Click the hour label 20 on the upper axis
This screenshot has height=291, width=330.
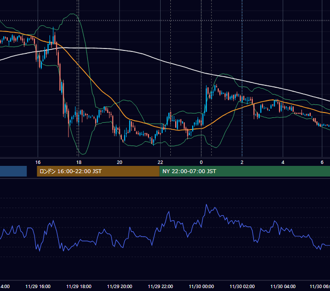pyautogui.click(x=119, y=162)
